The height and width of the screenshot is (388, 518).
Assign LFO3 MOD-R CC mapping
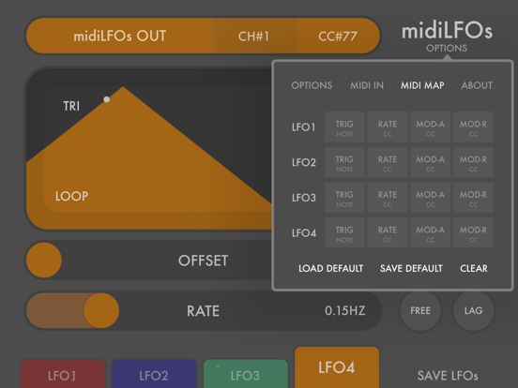(x=473, y=198)
